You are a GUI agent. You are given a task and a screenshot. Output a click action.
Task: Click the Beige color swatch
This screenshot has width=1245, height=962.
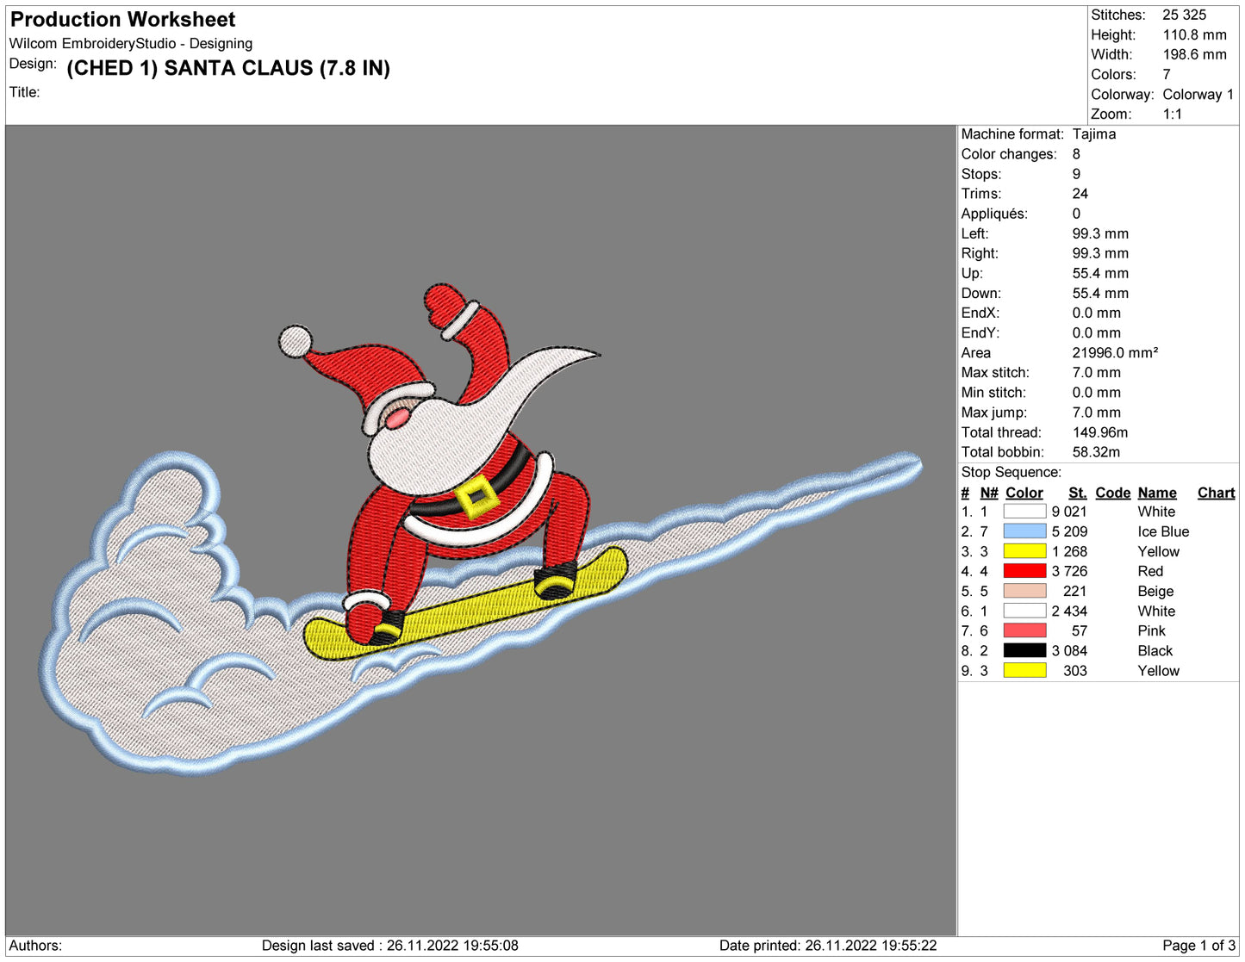1024,591
